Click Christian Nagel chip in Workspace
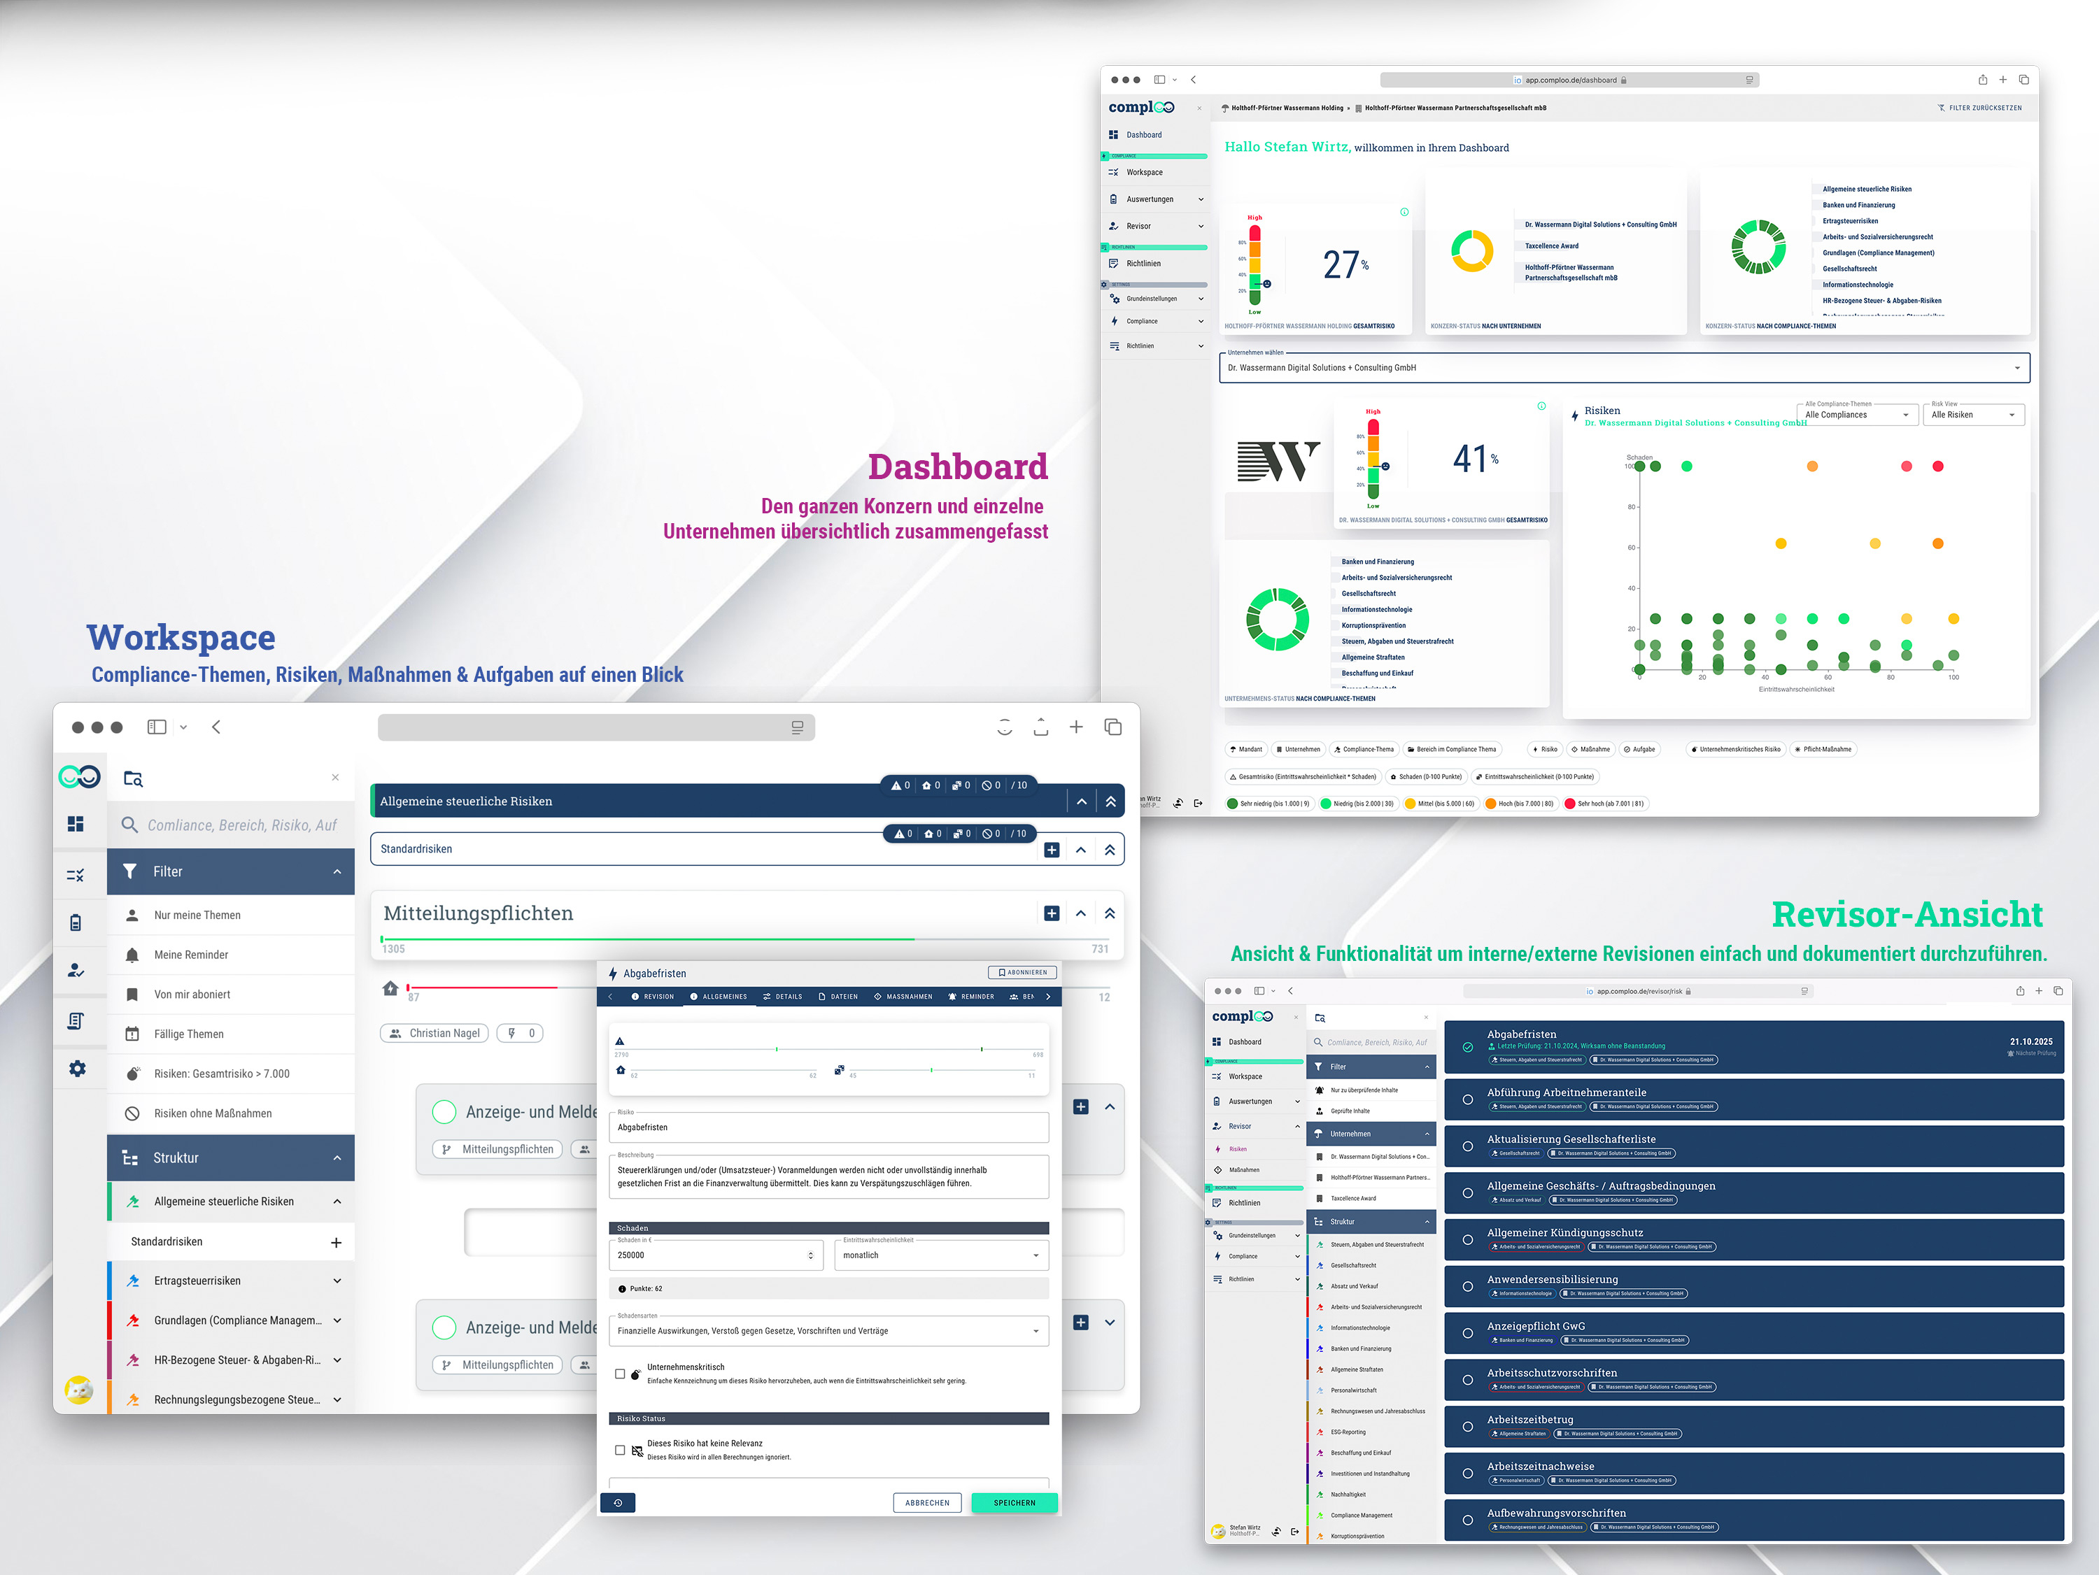The height and width of the screenshot is (1575, 2099). [x=434, y=1033]
